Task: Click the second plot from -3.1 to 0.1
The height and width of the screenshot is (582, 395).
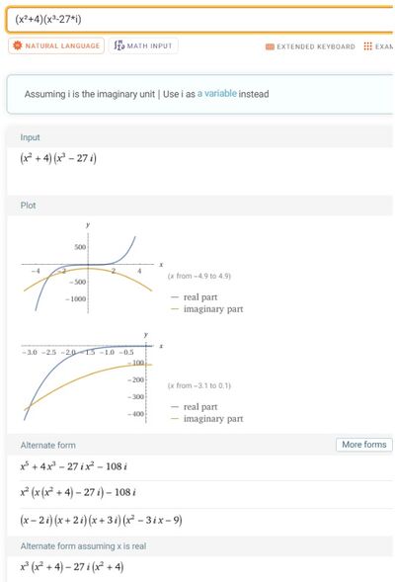Action: point(92,376)
